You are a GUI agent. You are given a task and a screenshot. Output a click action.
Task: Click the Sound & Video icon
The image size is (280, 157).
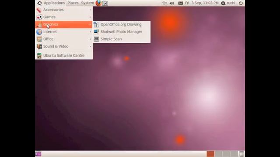(39, 47)
